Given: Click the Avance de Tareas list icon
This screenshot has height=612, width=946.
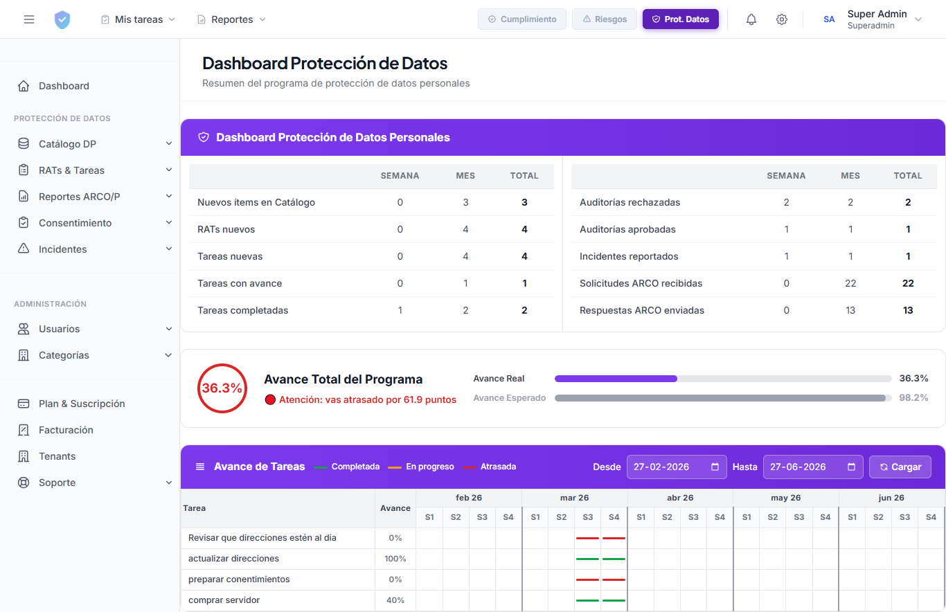Looking at the screenshot, I should tap(201, 466).
